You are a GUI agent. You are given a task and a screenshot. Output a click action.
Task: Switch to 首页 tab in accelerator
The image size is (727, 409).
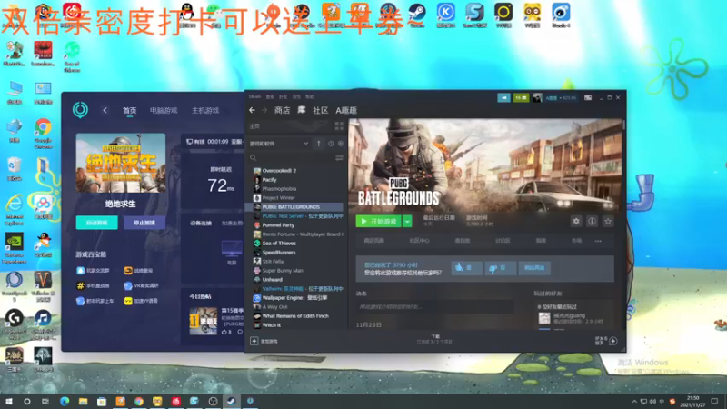pyautogui.click(x=129, y=110)
